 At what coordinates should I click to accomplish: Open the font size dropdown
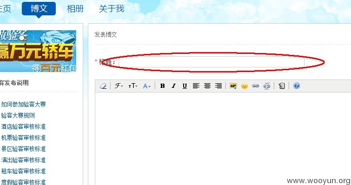(x=133, y=86)
